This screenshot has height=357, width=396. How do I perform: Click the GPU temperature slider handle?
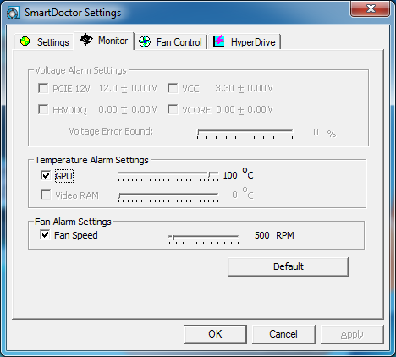pyautogui.click(x=211, y=174)
